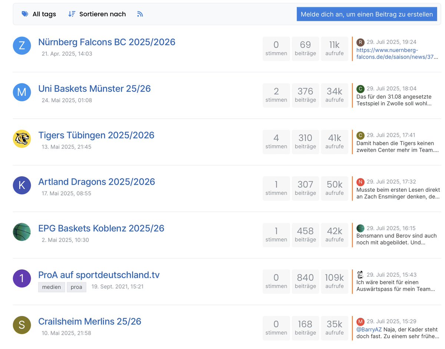Select the proa tag pill
445x349 pixels.
tap(76, 287)
